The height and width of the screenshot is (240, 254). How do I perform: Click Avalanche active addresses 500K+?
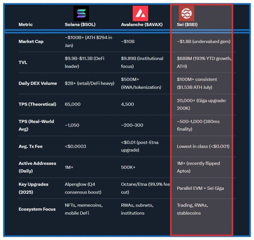pyautogui.click(x=128, y=167)
